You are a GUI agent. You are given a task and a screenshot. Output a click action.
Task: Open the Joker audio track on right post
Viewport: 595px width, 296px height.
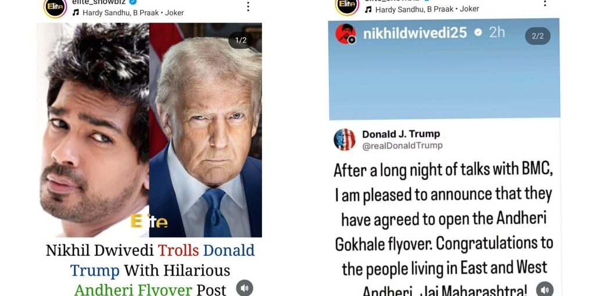pos(427,9)
